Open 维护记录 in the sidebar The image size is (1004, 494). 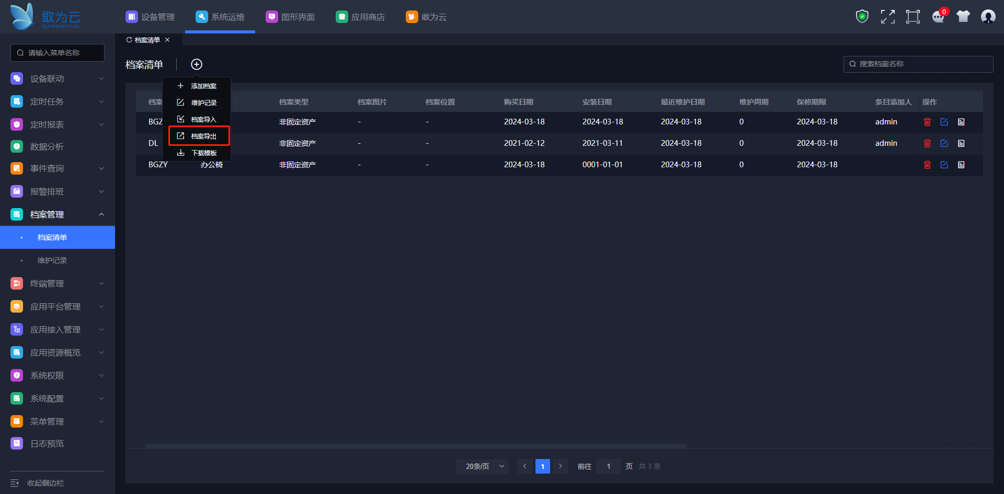[x=52, y=260]
